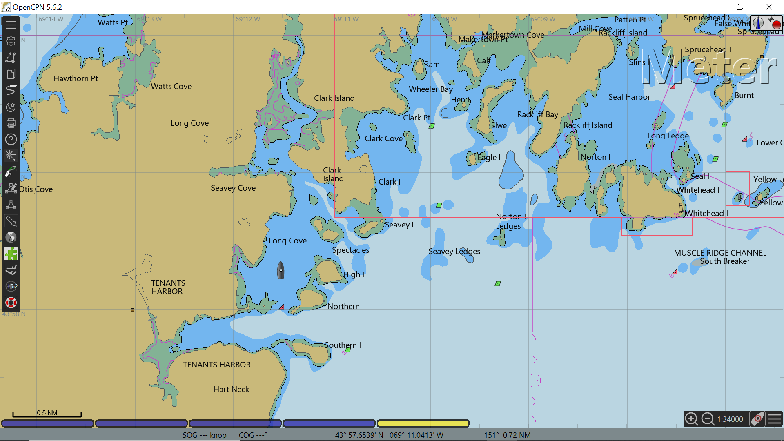Select the third blue chart bar segment
The height and width of the screenshot is (441, 784).
point(235,423)
